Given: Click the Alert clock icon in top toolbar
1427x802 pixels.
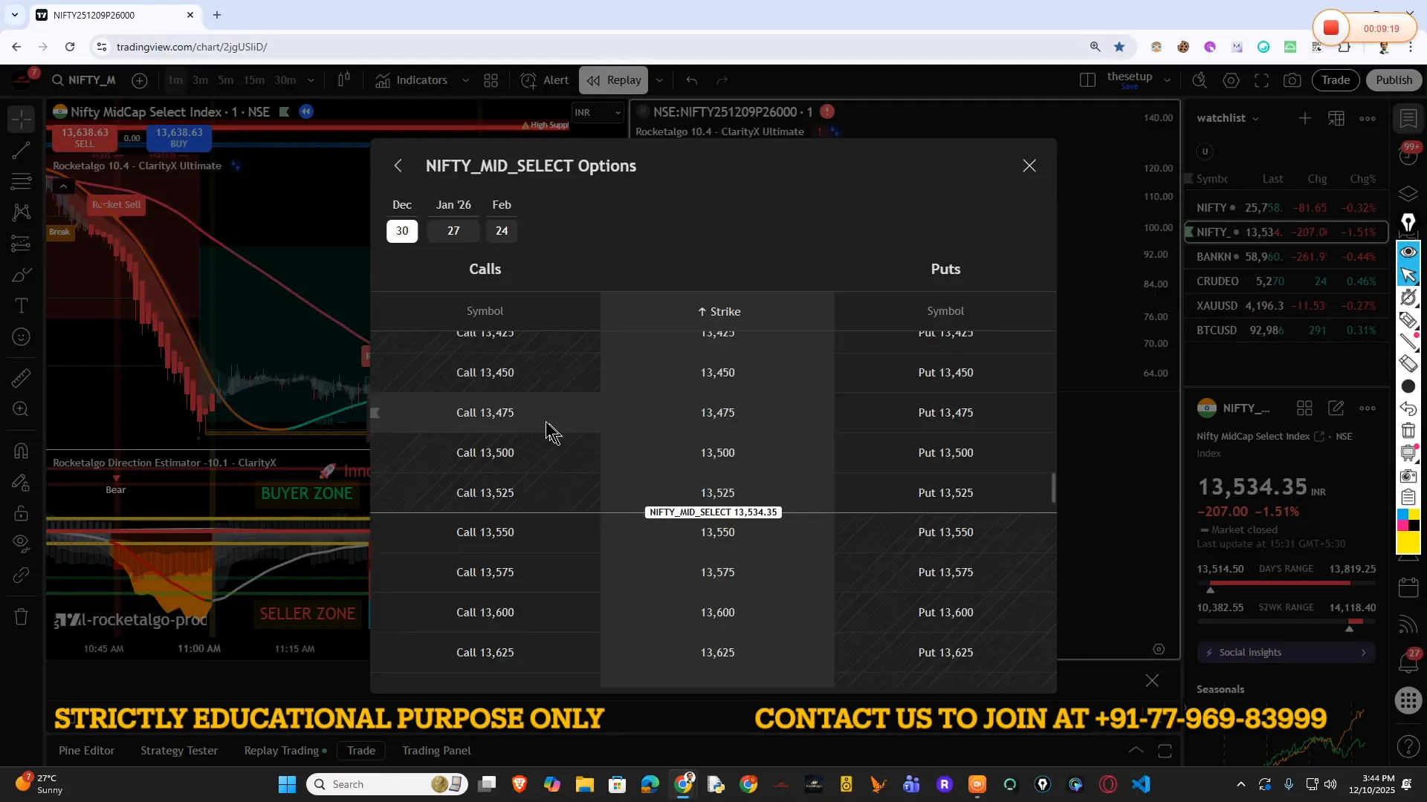Looking at the screenshot, I should [528, 80].
